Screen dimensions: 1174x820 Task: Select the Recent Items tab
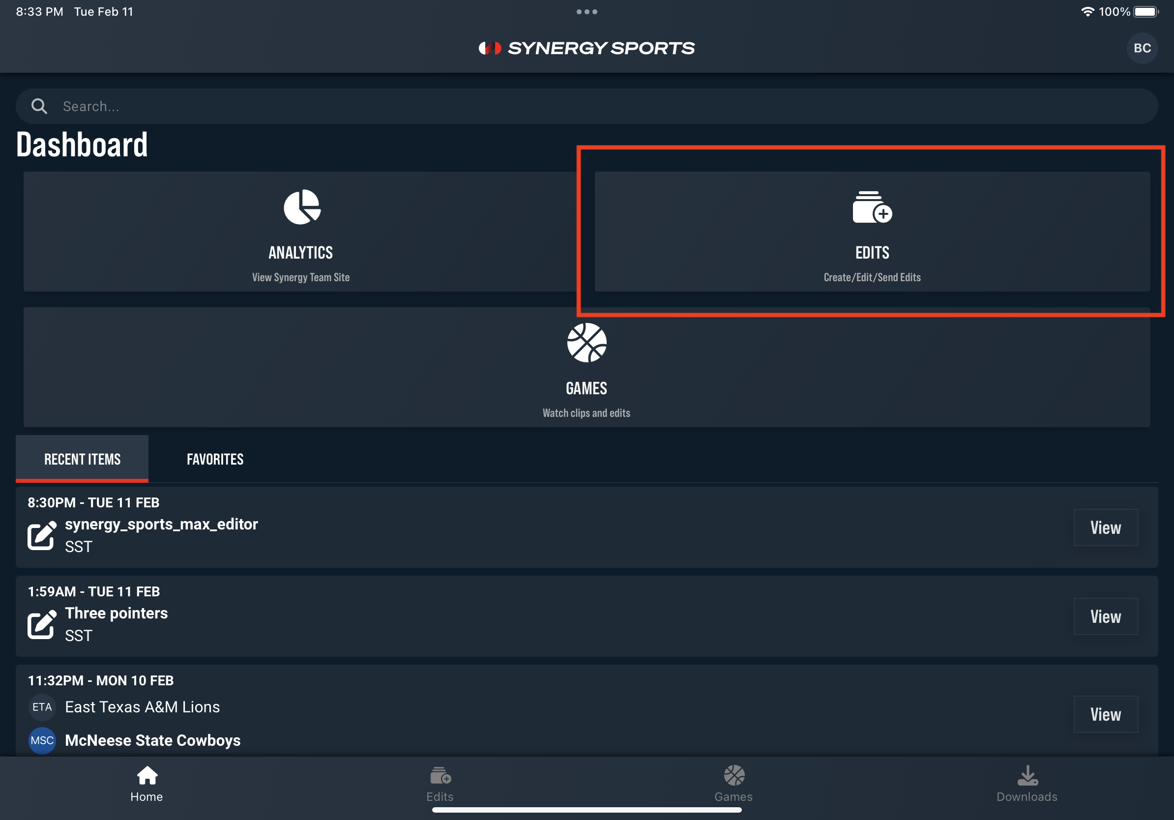[x=82, y=459]
